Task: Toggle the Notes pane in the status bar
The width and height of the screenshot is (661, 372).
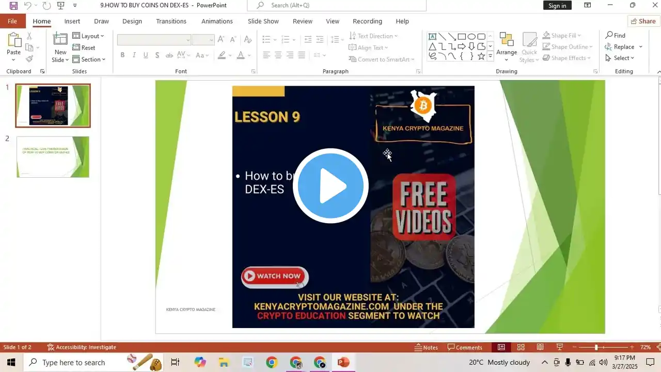Action: point(427,347)
